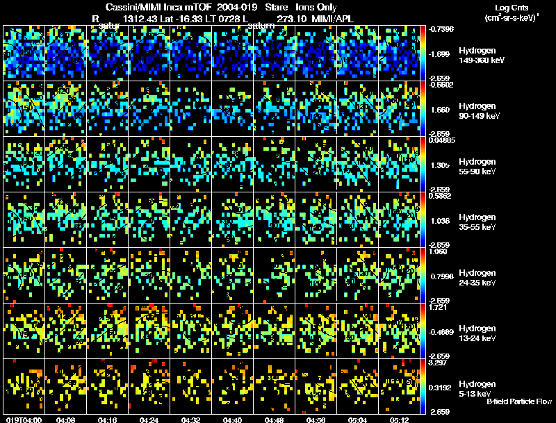The width and height of the screenshot is (556, 423).
Task: Click the Hydrogen 5-13 keV color bar
Action: coord(423,387)
